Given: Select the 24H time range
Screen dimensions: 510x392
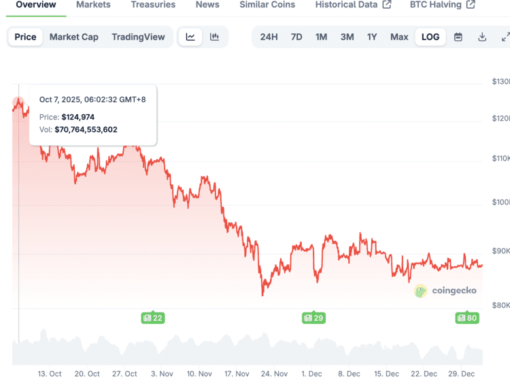Looking at the screenshot, I should coord(269,37).
